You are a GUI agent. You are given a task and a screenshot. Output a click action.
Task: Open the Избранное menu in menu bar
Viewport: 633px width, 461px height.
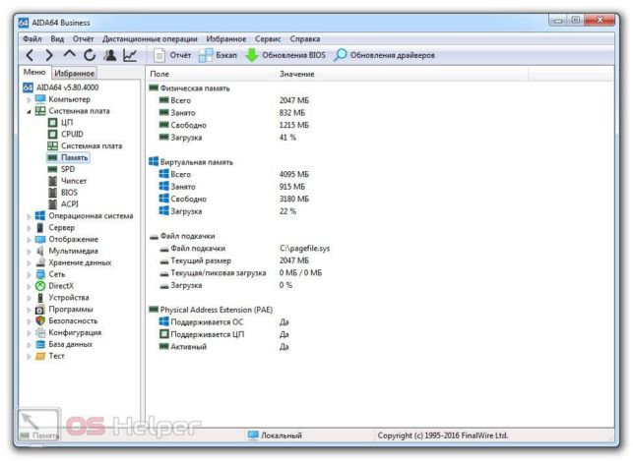click(x=226, y=38)
